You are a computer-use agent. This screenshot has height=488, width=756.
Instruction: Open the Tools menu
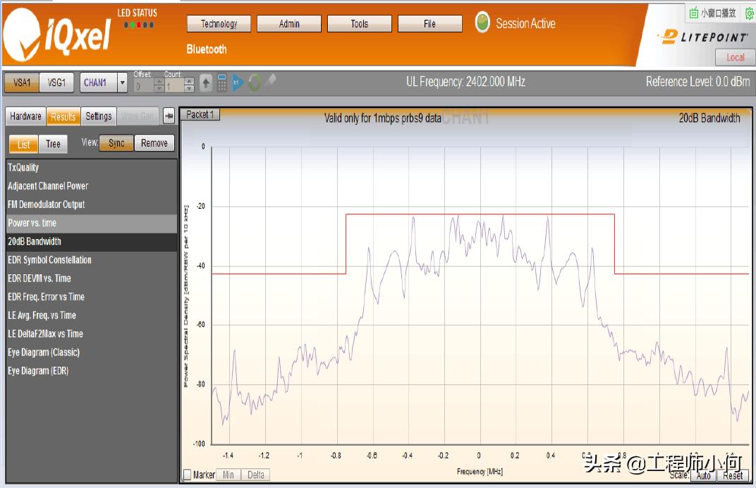[359, 24]
